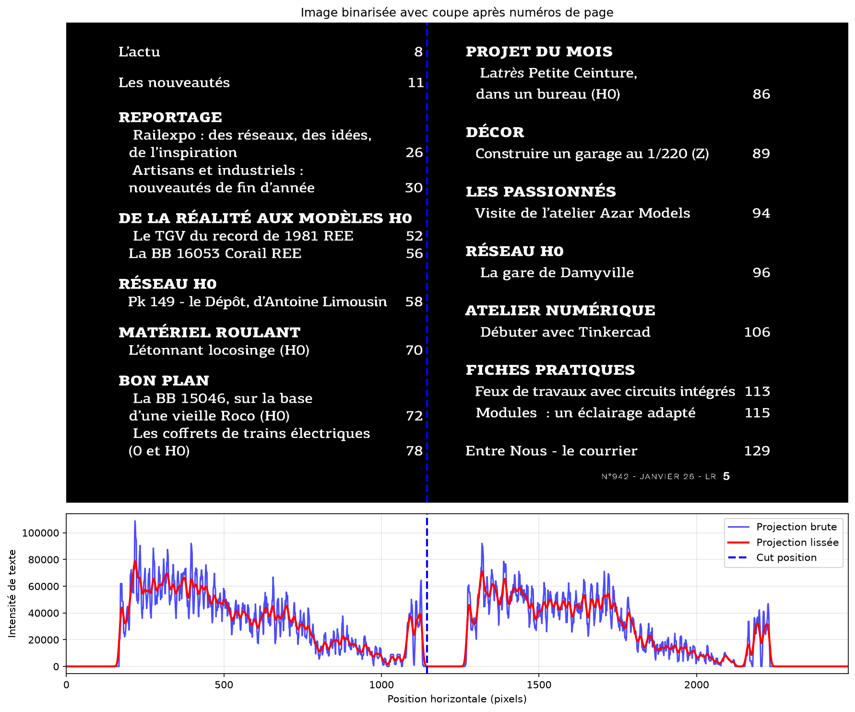Click the "LES PASSIONNÉS" heading
The height and width of the screenshot is (712, 855).
click(x=541, y=192)
